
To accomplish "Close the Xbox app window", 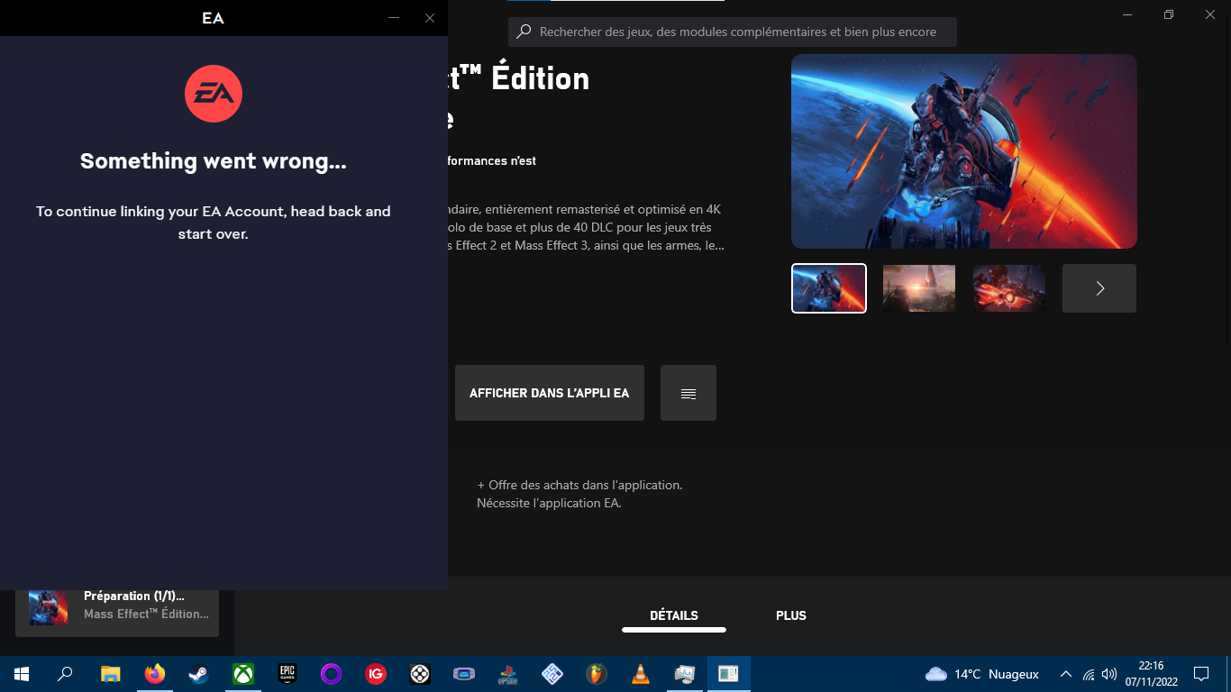I will (x=1210, y=14).
